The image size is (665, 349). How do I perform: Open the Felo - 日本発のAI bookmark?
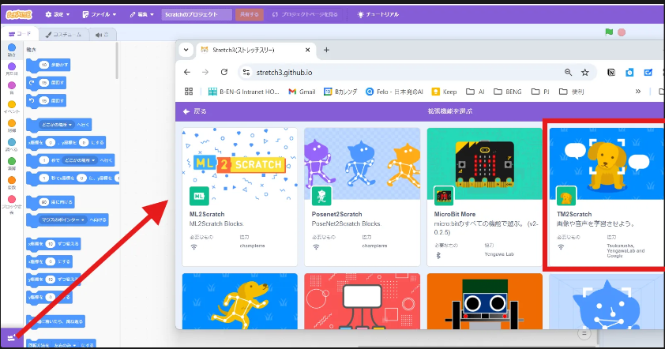(394, 92)
